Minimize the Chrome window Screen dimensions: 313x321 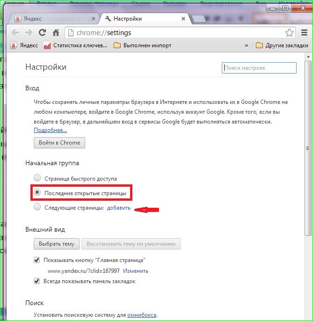272,8
